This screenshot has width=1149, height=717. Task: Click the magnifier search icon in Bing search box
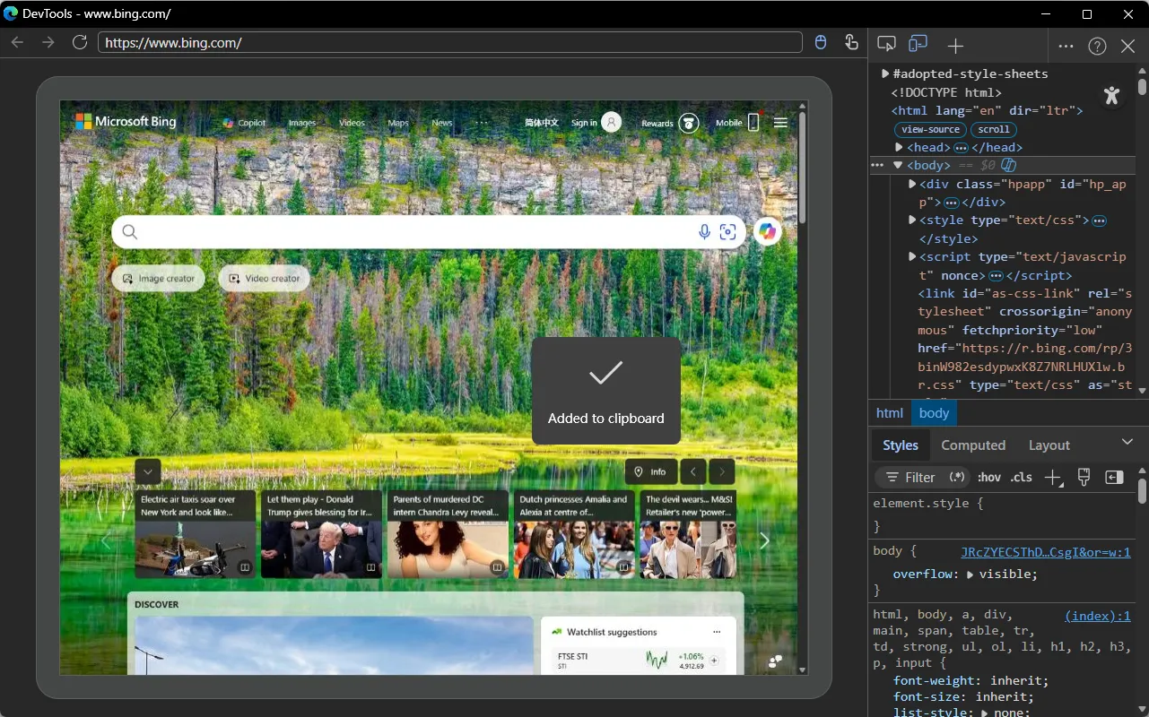(x=130, y=232)
